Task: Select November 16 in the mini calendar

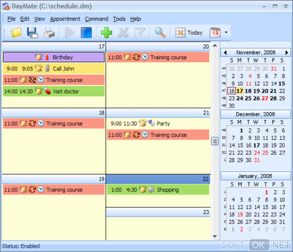Action: (x=232, y=91)
